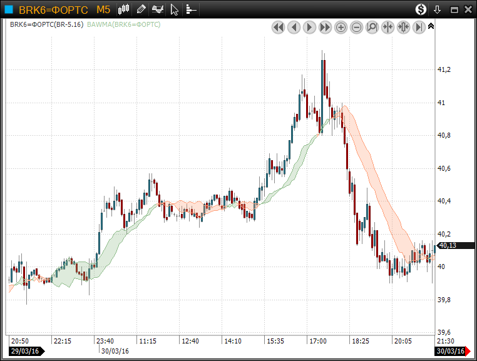Collapse the chart navigation toolbar
The image size is (477, 361).
click(431, 26)
